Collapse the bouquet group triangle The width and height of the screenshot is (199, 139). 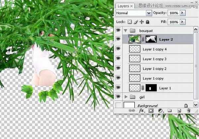(x=126, y=30)
